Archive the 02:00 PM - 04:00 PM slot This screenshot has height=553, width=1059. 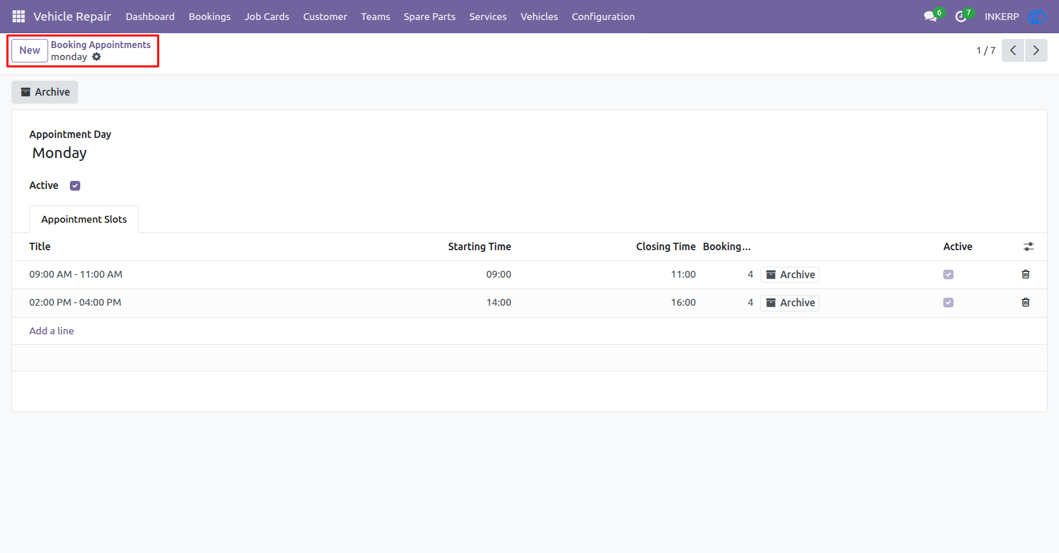point(790,303)
